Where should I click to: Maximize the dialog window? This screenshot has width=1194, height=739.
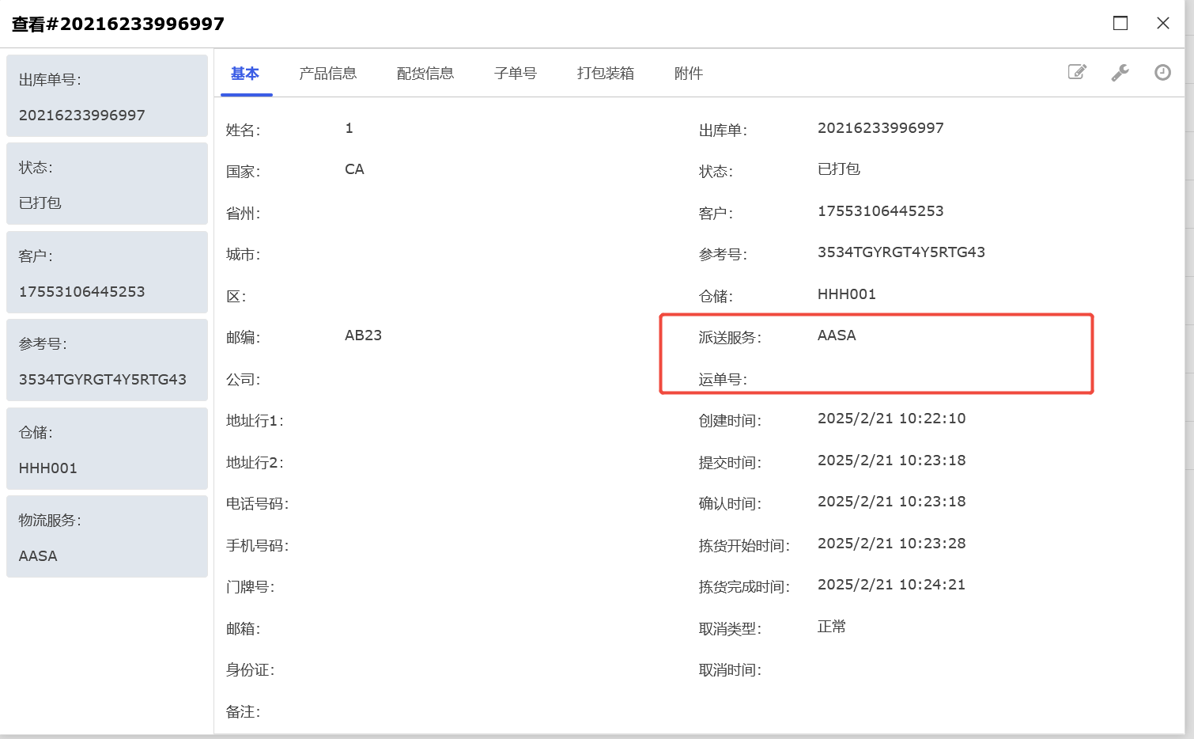click(1120, 23)
